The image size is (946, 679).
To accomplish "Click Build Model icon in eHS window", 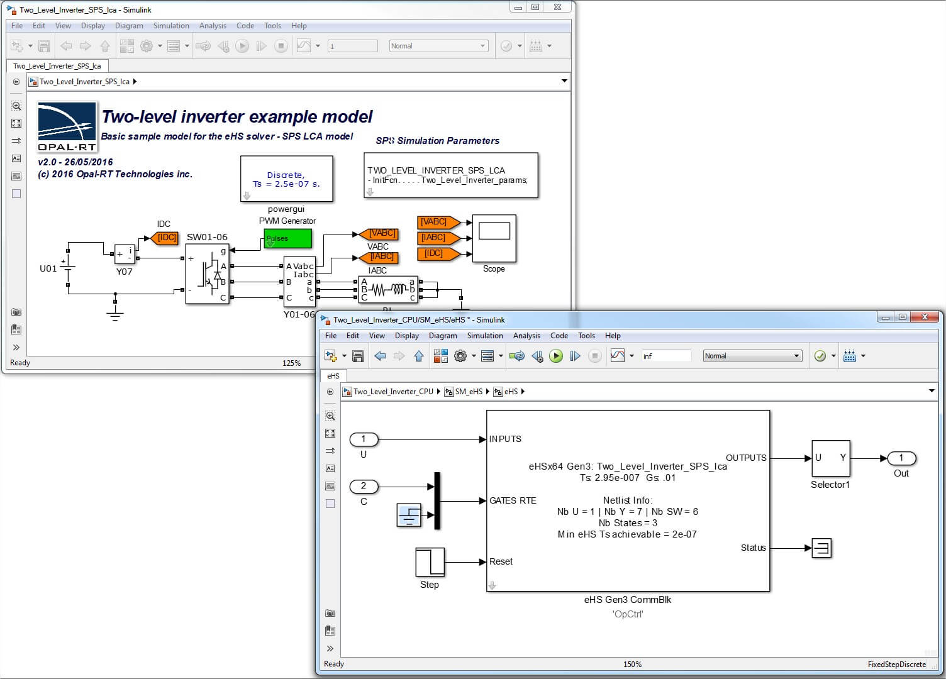I will click(x=850, y=356).
